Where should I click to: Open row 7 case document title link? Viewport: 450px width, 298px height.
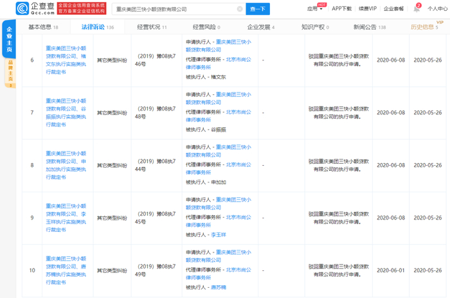[66, 113]
